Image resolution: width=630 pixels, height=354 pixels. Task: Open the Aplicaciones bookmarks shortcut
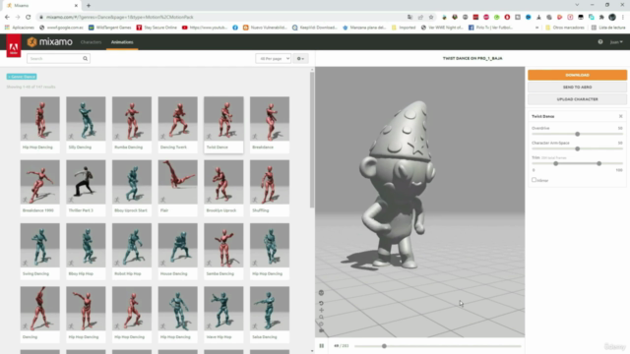click(20, 28)
